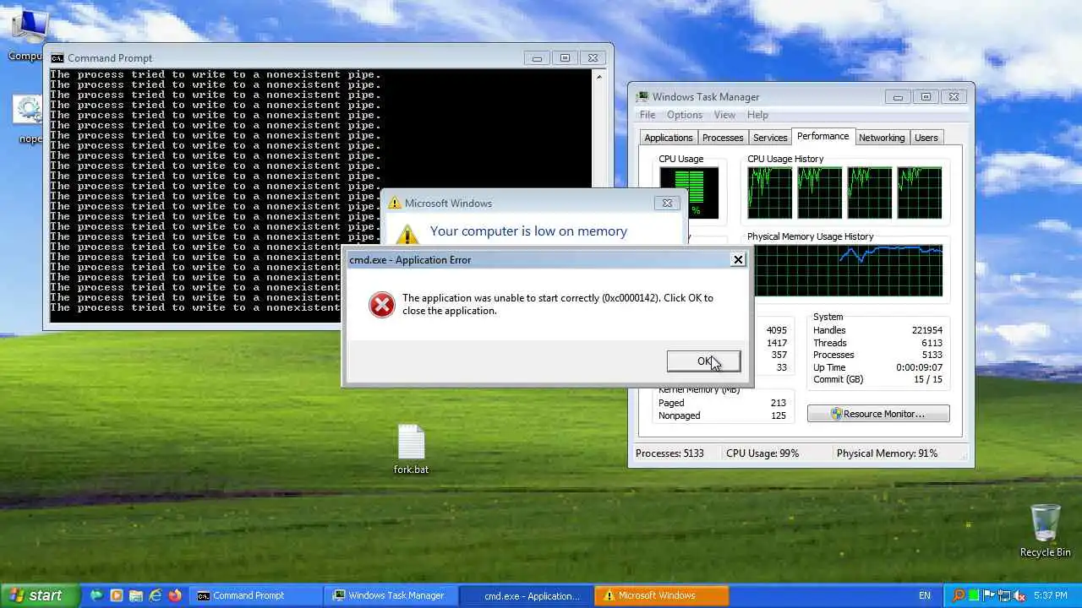Click status bar Processes: 5133
Screen dimensions: 1082x608
[x=669, y=453]
